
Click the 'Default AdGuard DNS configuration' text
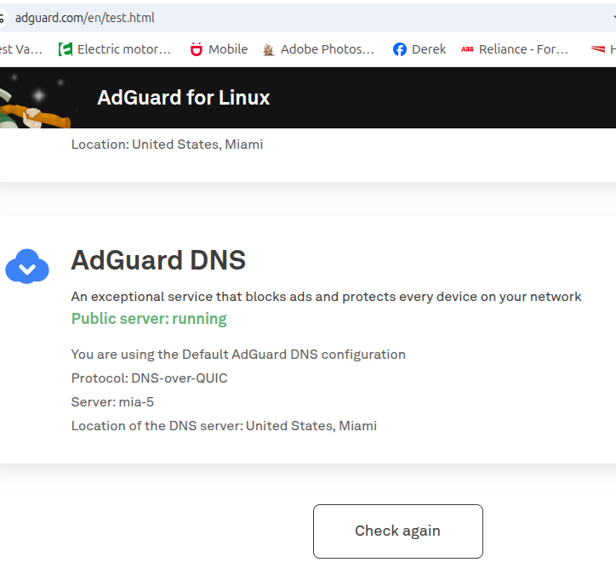coord(294,354)
